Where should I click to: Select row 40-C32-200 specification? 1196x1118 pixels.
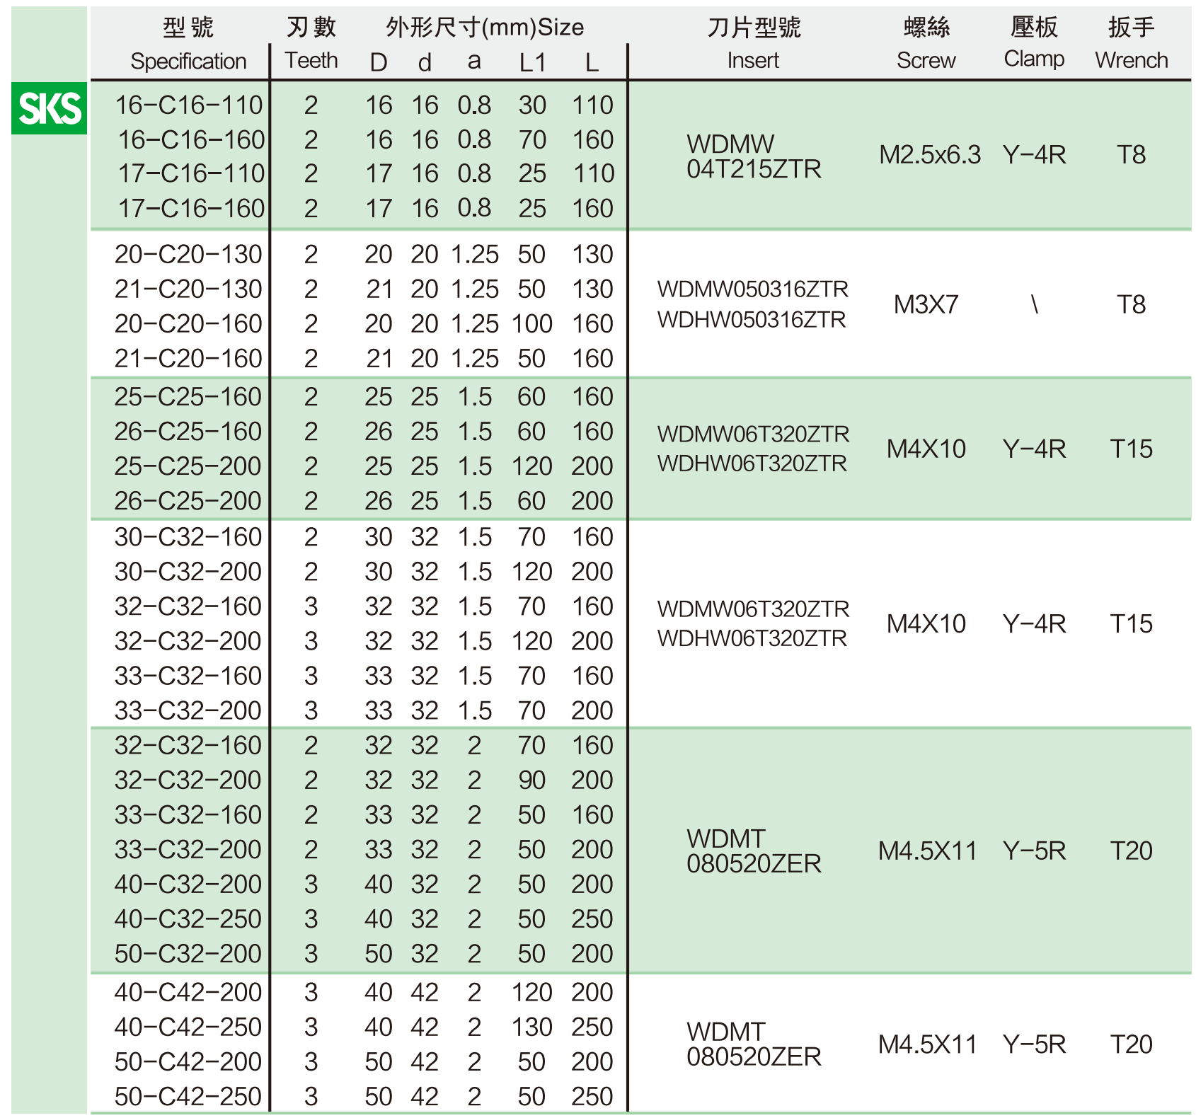pyautogui.click(x=188, y=884)
